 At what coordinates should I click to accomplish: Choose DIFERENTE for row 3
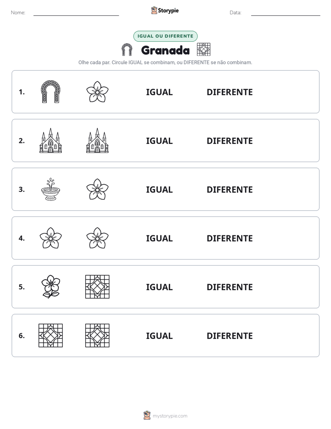[x=229, y=189]
